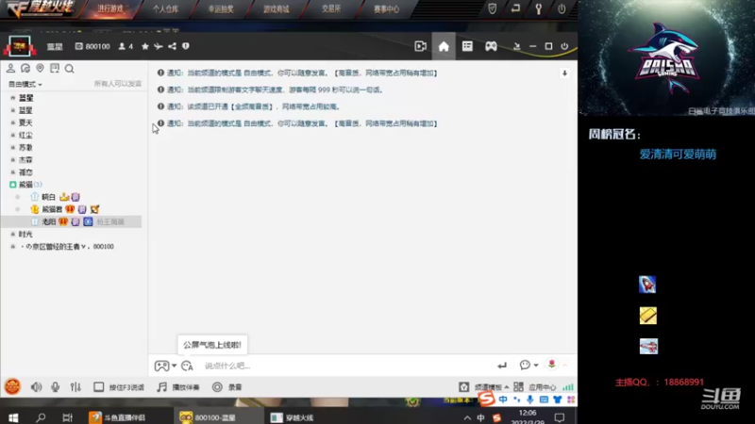Open the user profile icon above channel list
This screenshot has width=755, height=424.
[10, 68]
